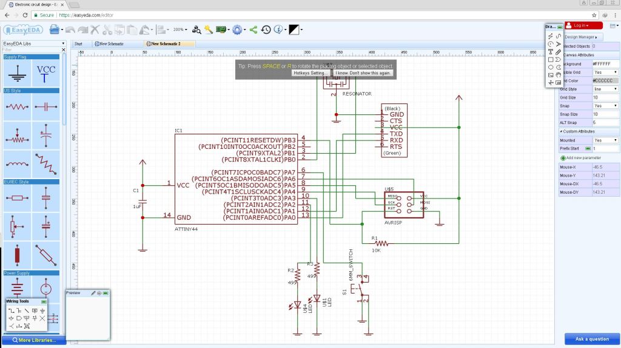This screenshot has width=621, height=348.
Task: Click the More Libraries button
Action: 34,340
